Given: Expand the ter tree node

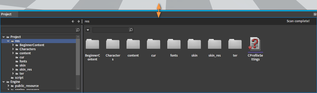Looking at the screenshot, I should click(x=13, y=74).
